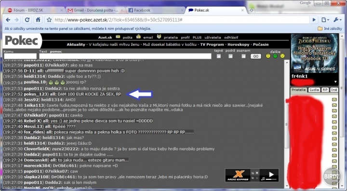The height and width of the screenshot is (191, 347).
Task: Enable the tajné checkbox
Action: pos(219,56)
